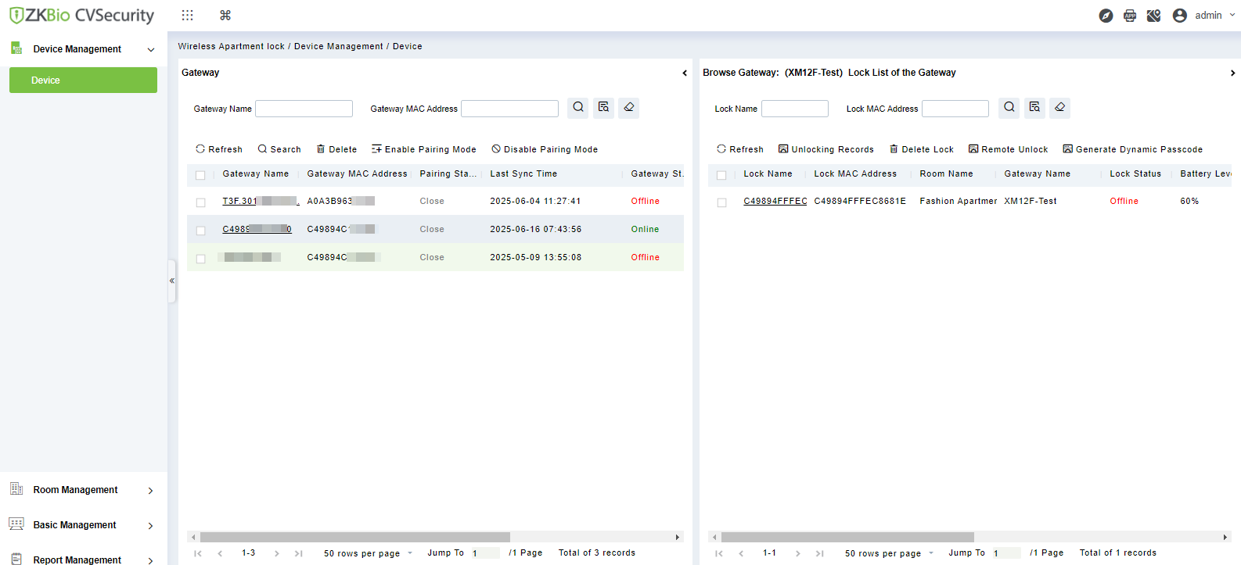Check the C49894FFFEC lock row checkbox
The width and height of the screenshot is (1241, 565).
coord(721,202)
